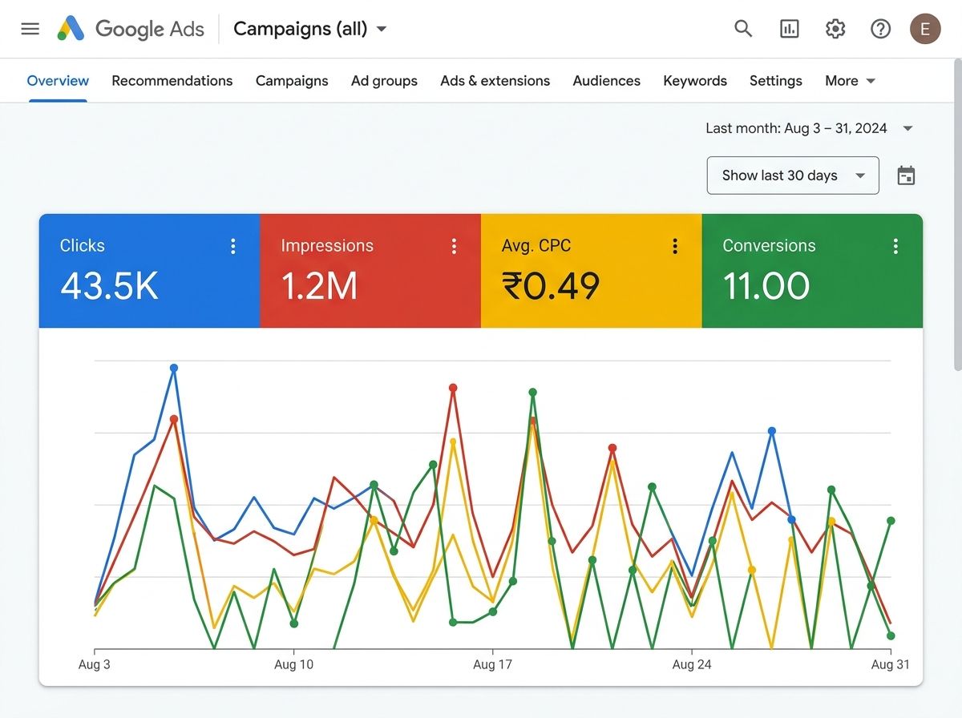Open the Impressions card three-dot menu
The image size is (962, 718).
[x=454, y=246]
